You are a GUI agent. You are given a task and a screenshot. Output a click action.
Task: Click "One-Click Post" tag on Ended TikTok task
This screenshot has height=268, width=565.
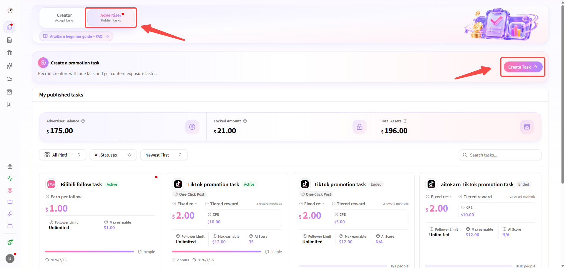point(316,194)
